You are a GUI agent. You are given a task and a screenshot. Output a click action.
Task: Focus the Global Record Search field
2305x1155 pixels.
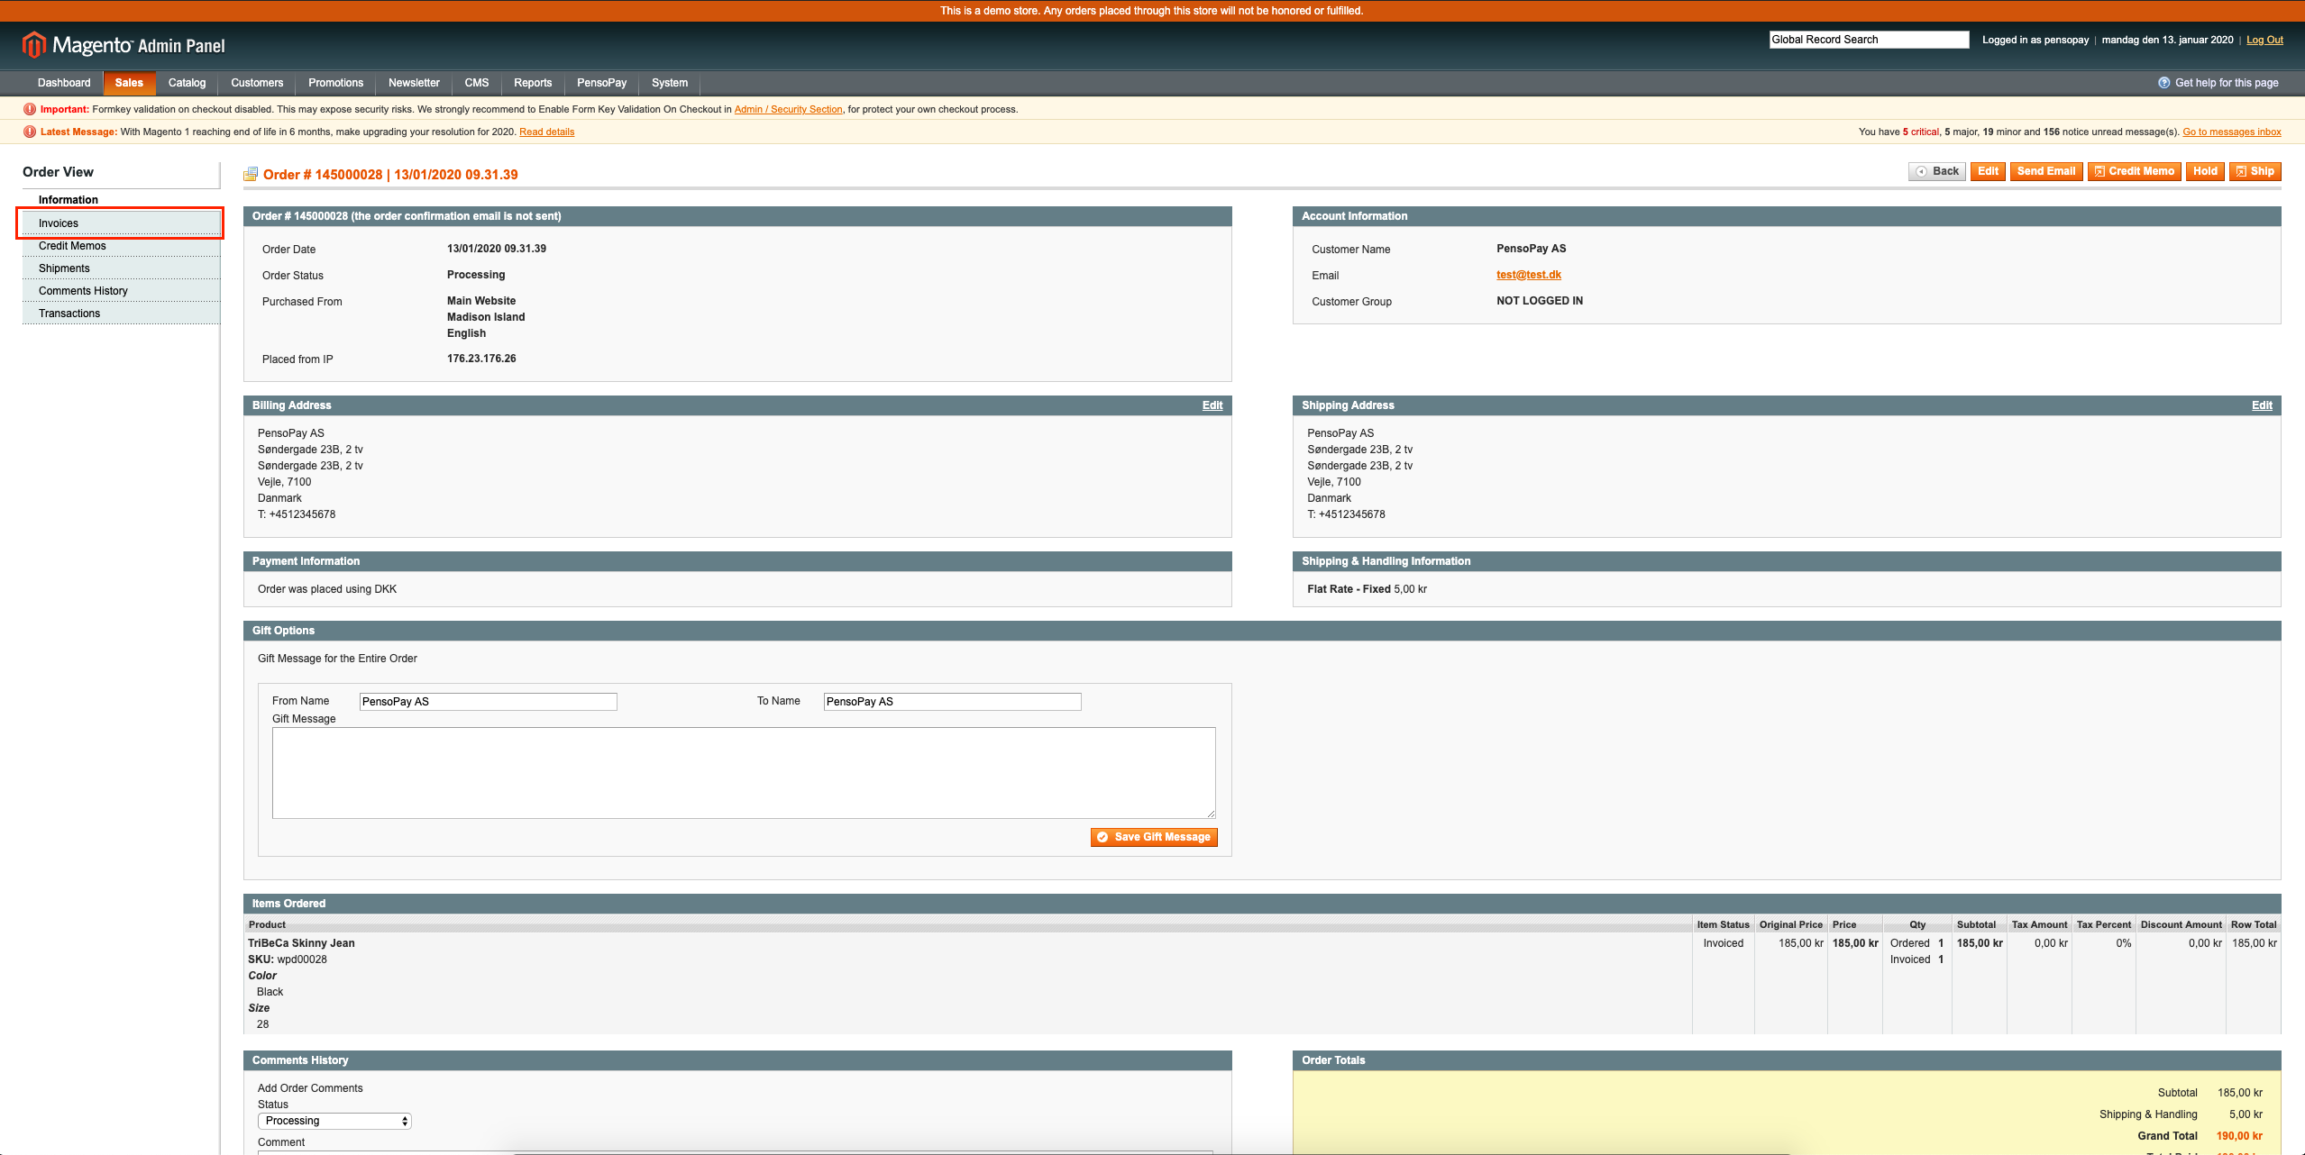(x=1869, y=40)
